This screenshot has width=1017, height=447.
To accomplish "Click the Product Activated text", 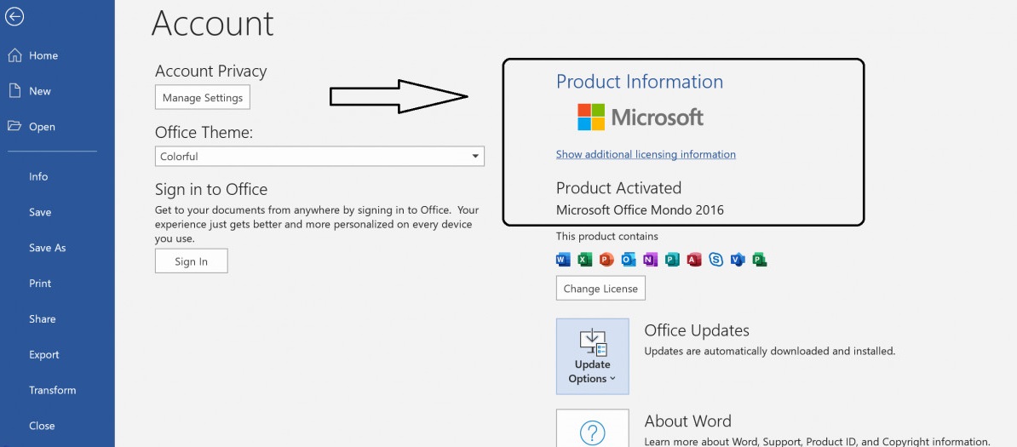I will [618, 188].
